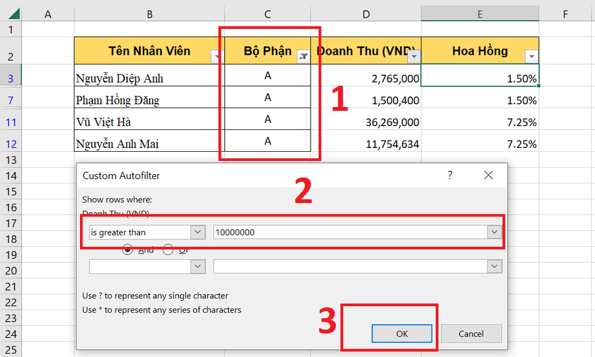
Task: Expand the 'is greater than' comparison dropdown
Action: 198,232
